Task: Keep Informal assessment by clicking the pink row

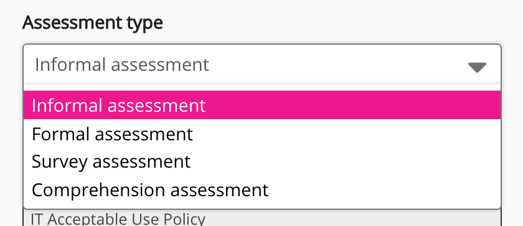Action: point(262,105)
